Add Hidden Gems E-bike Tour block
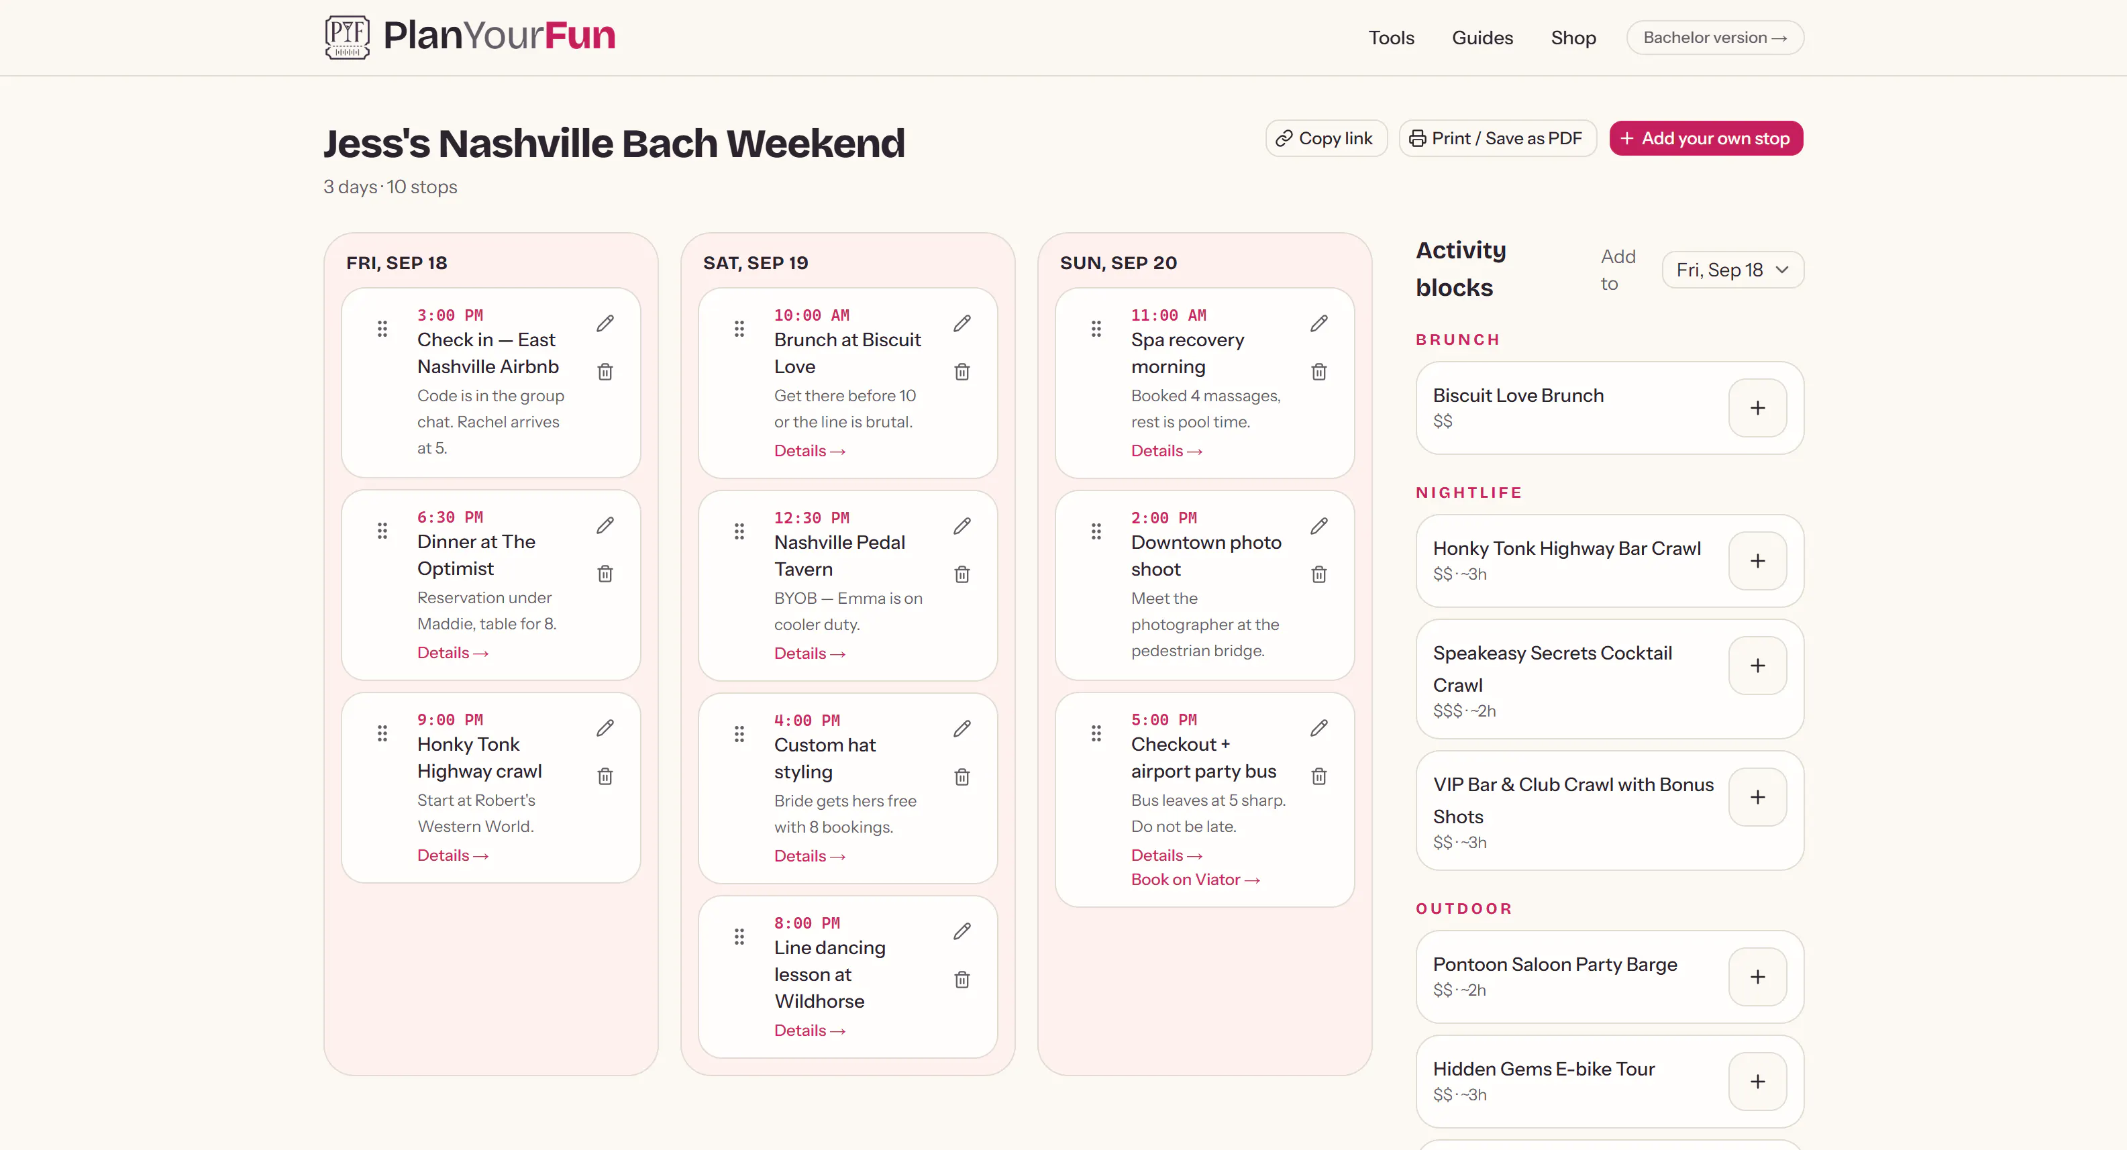 pyautogui.click(x=1757, y=1082)
